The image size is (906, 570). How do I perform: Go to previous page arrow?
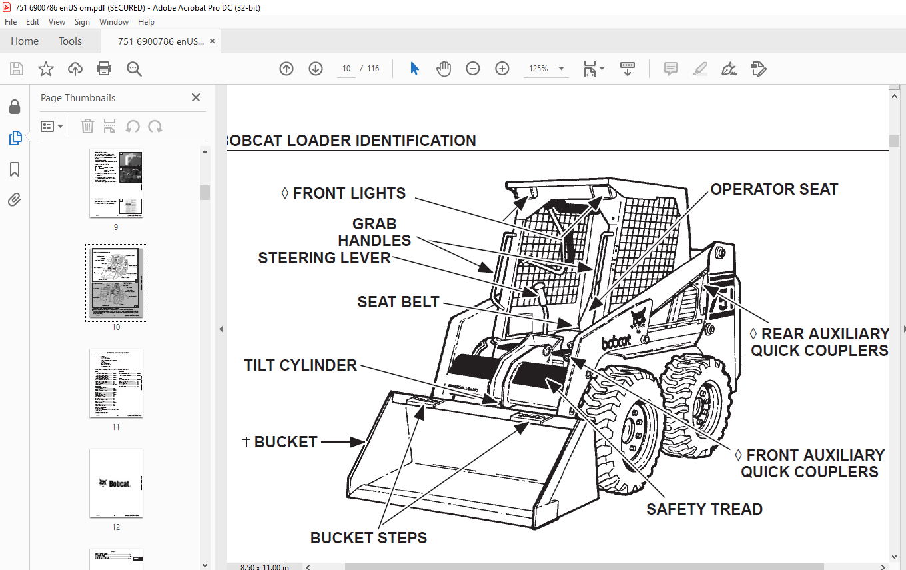click(286, 69)
